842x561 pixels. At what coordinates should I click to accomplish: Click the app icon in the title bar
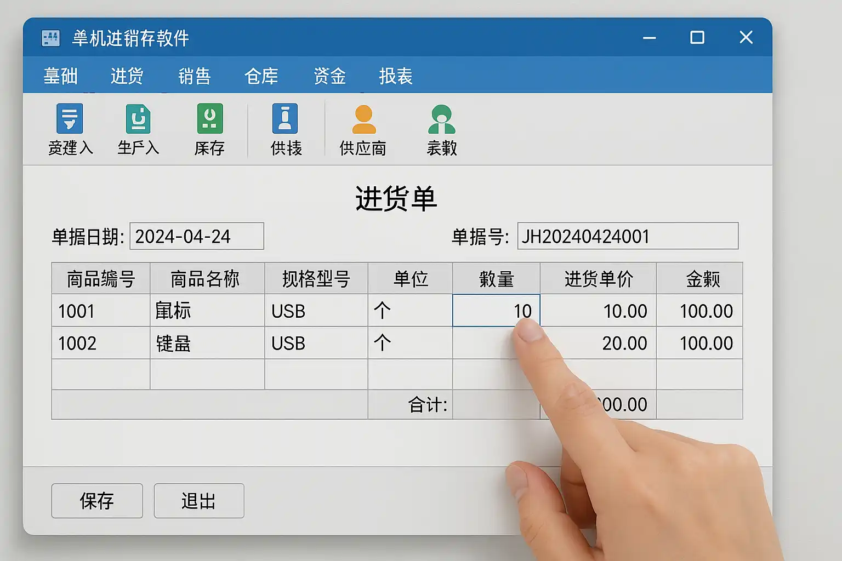50,38
